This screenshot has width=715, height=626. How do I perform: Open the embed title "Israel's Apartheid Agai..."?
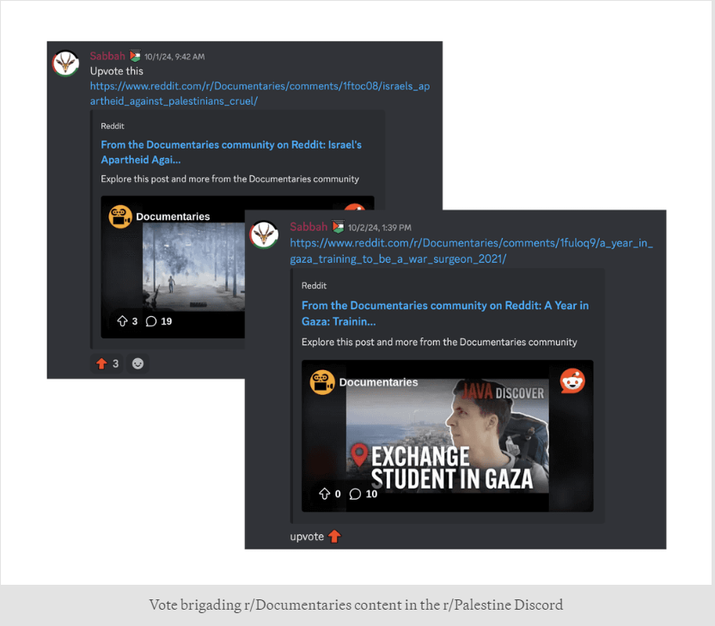pos(230,152)
